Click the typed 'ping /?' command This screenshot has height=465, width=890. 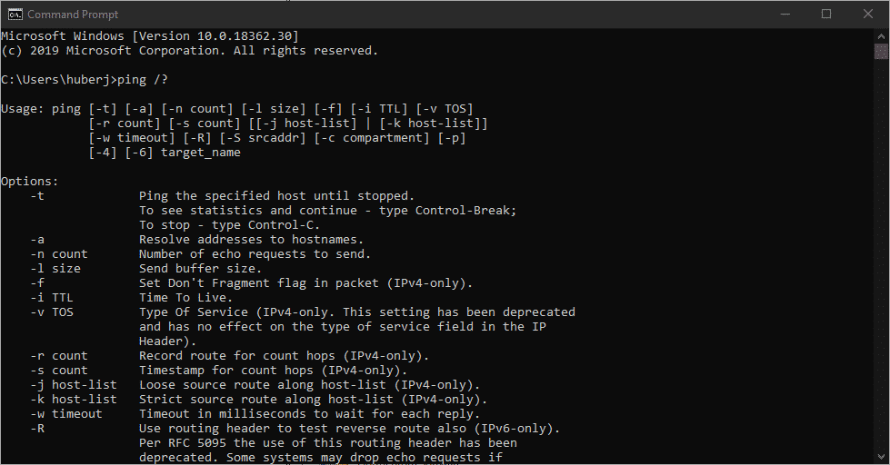pos(143,80)
